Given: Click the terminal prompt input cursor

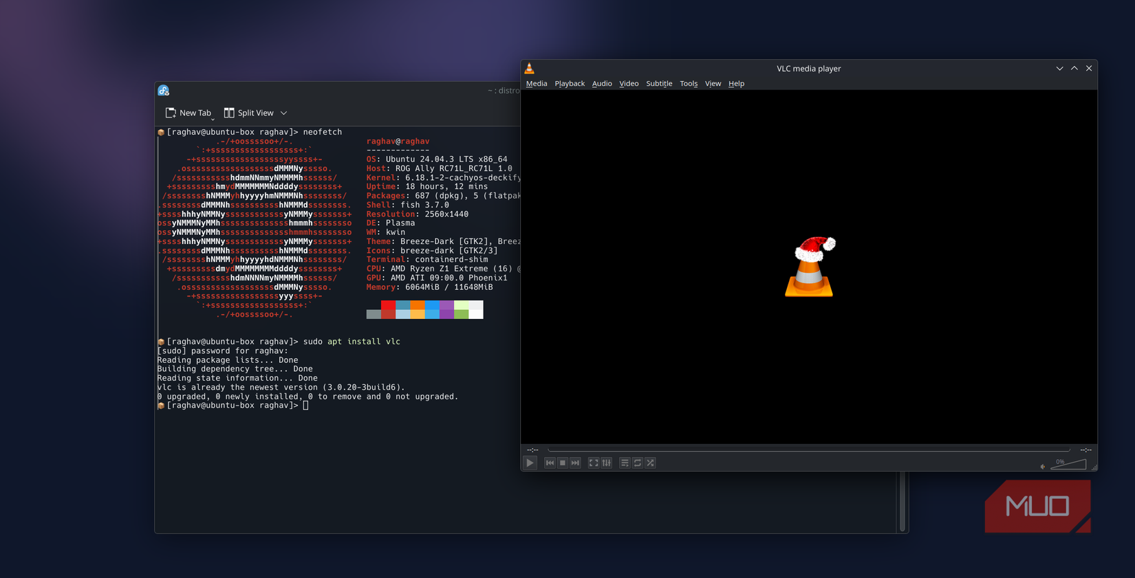Looking at the screenshot, I should 305,405.
